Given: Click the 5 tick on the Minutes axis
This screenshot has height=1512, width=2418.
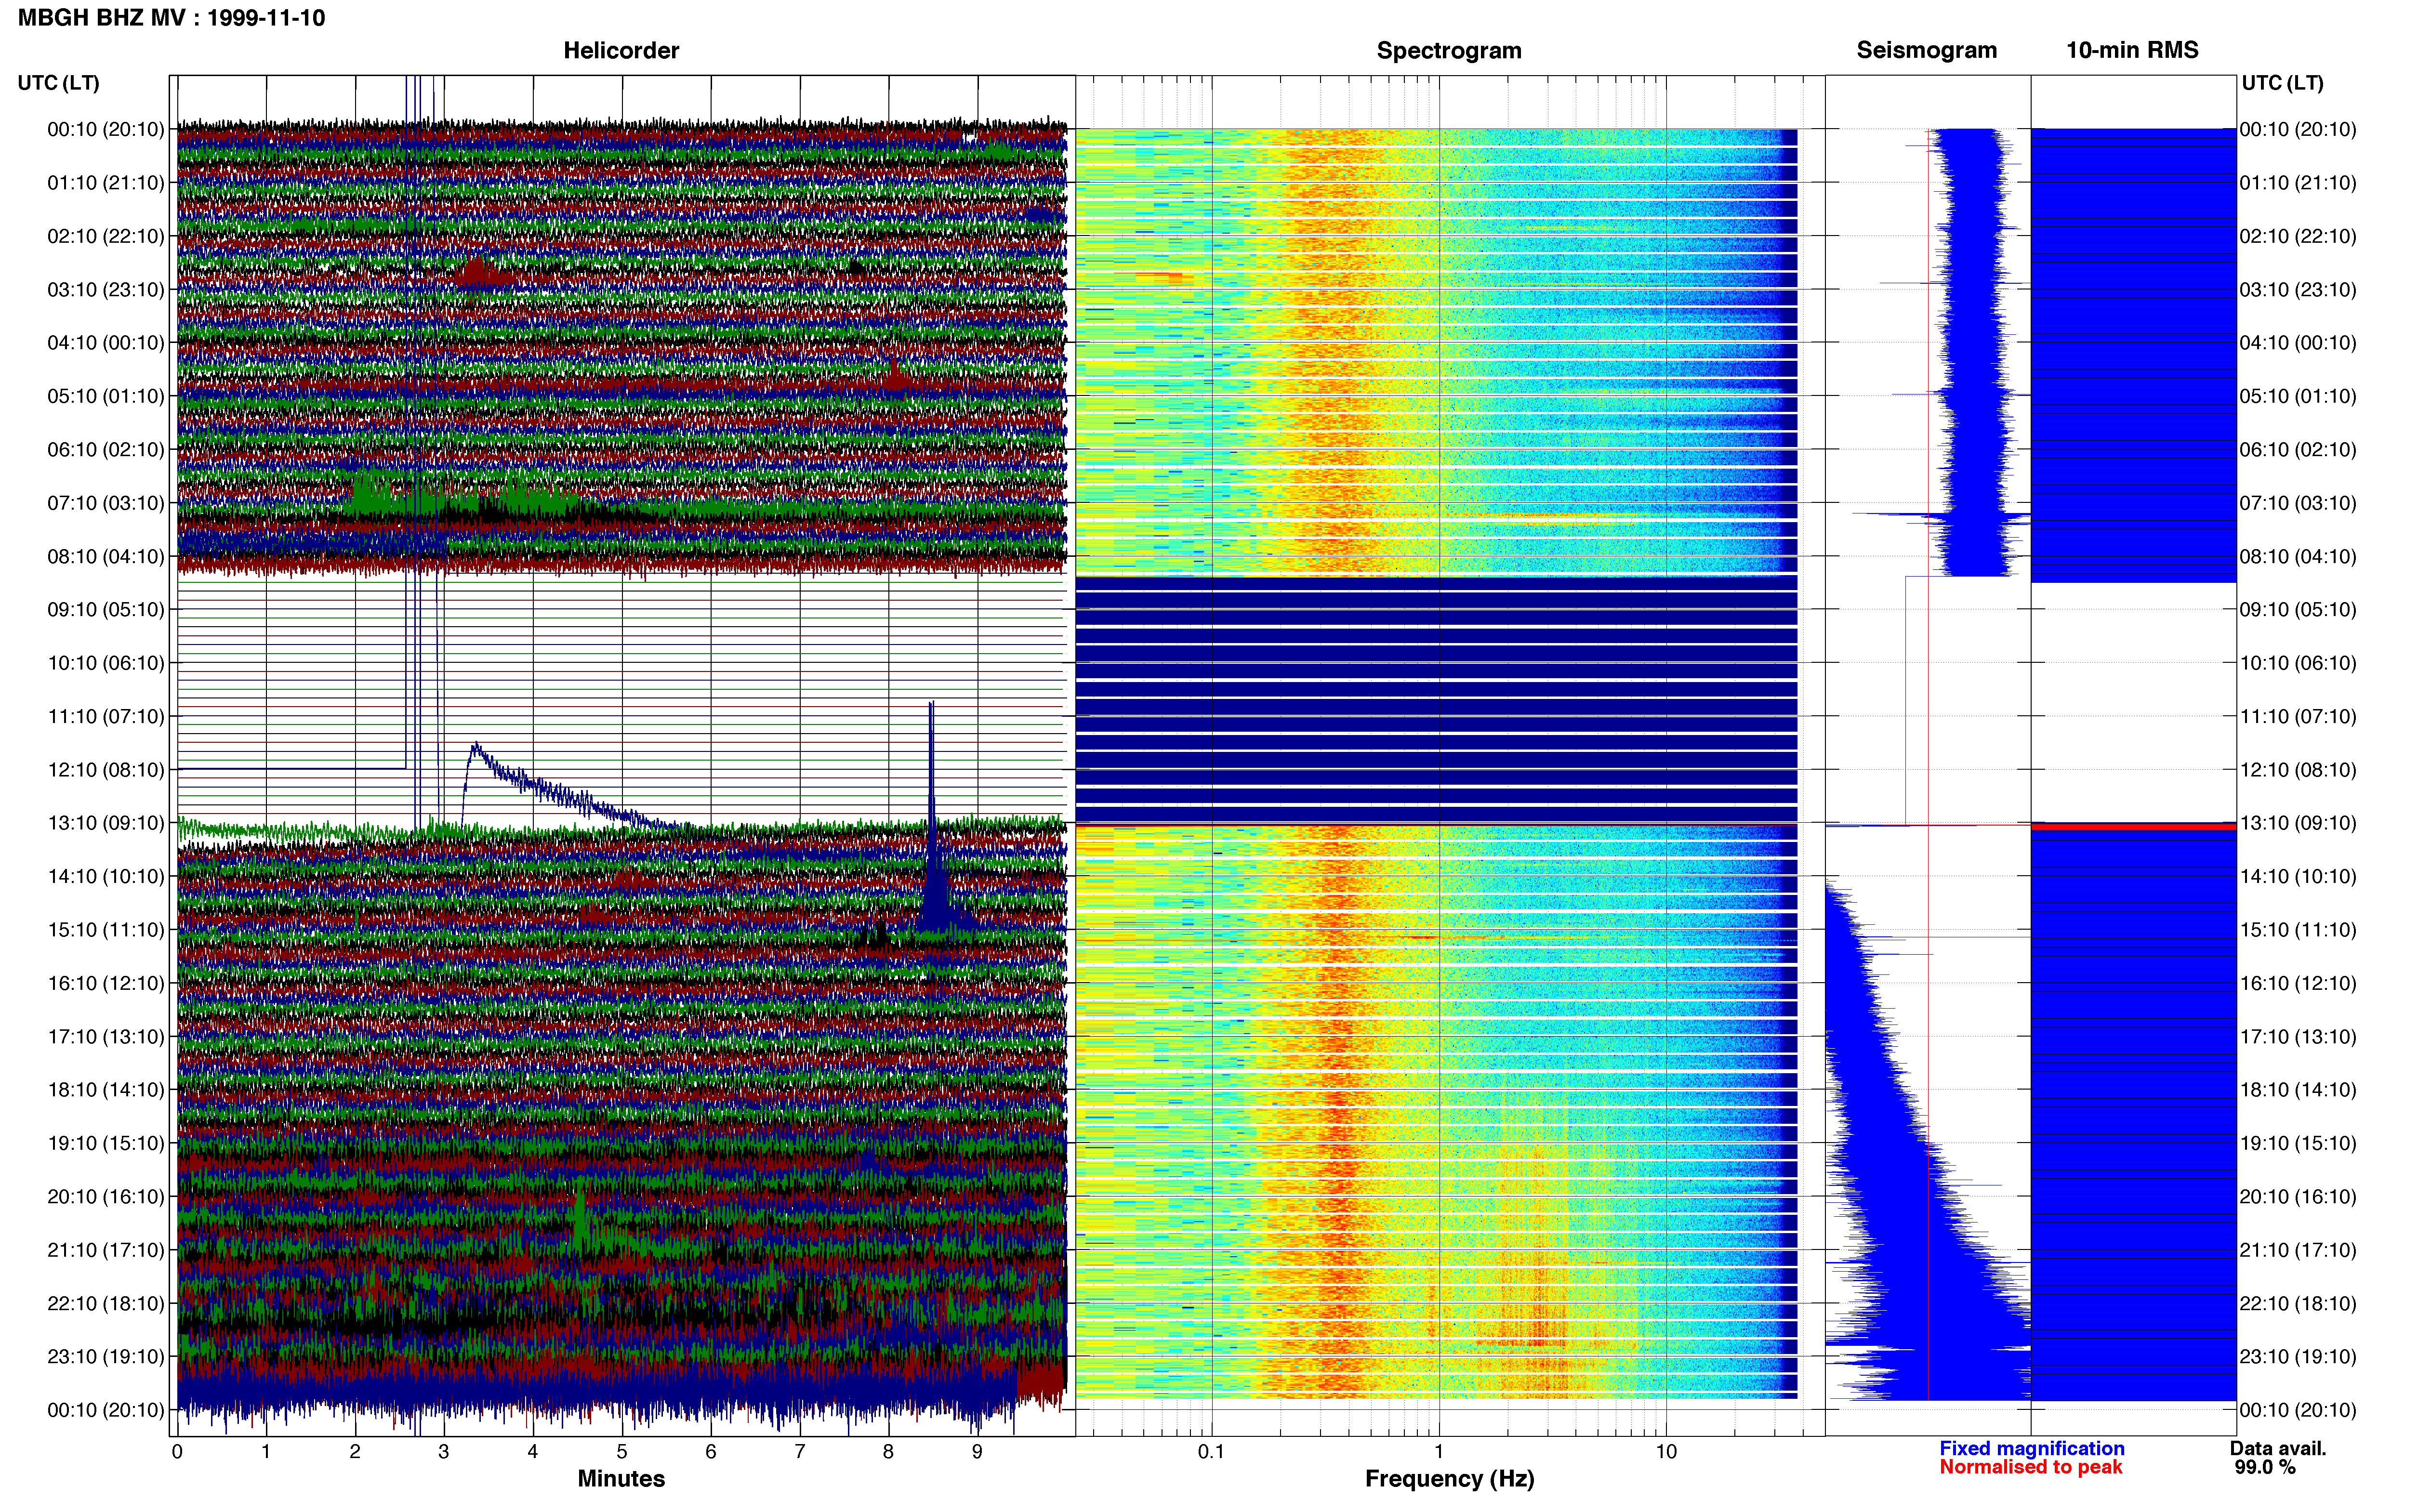Looking at the screenshot, I should pos(622,1452).
